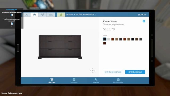Click 'Заказ: Ребенок в пути' order text

[x=12, y=93]
